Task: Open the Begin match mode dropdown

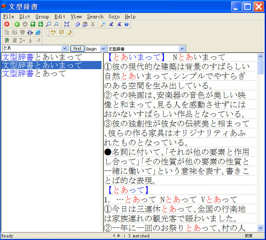Action: (103, 49)
